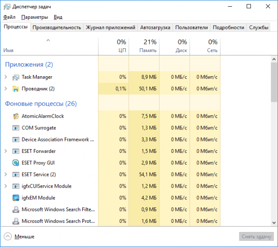The width and height of the screenshot is (278, 247).
Task: Open the Автозагрузка tab
Action: click(x=155, y=27)
